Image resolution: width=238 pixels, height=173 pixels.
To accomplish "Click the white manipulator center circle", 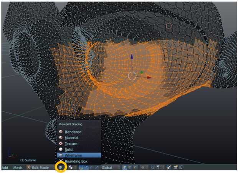I will click(132, 76).
